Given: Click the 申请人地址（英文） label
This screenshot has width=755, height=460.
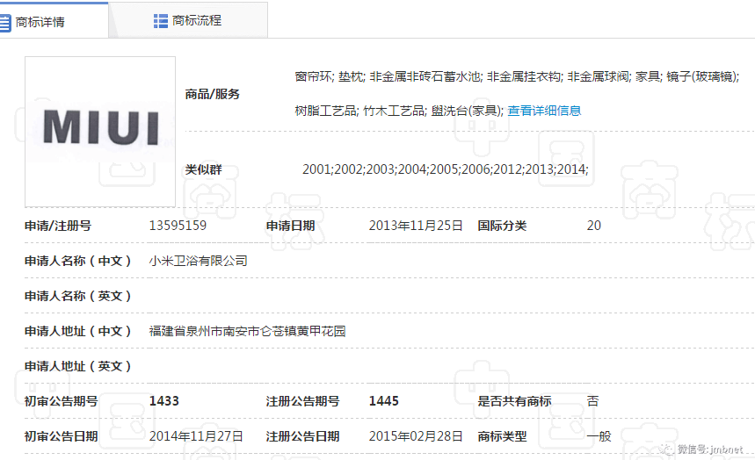Looking at the screenshot, I should click(x=77, y=366).
